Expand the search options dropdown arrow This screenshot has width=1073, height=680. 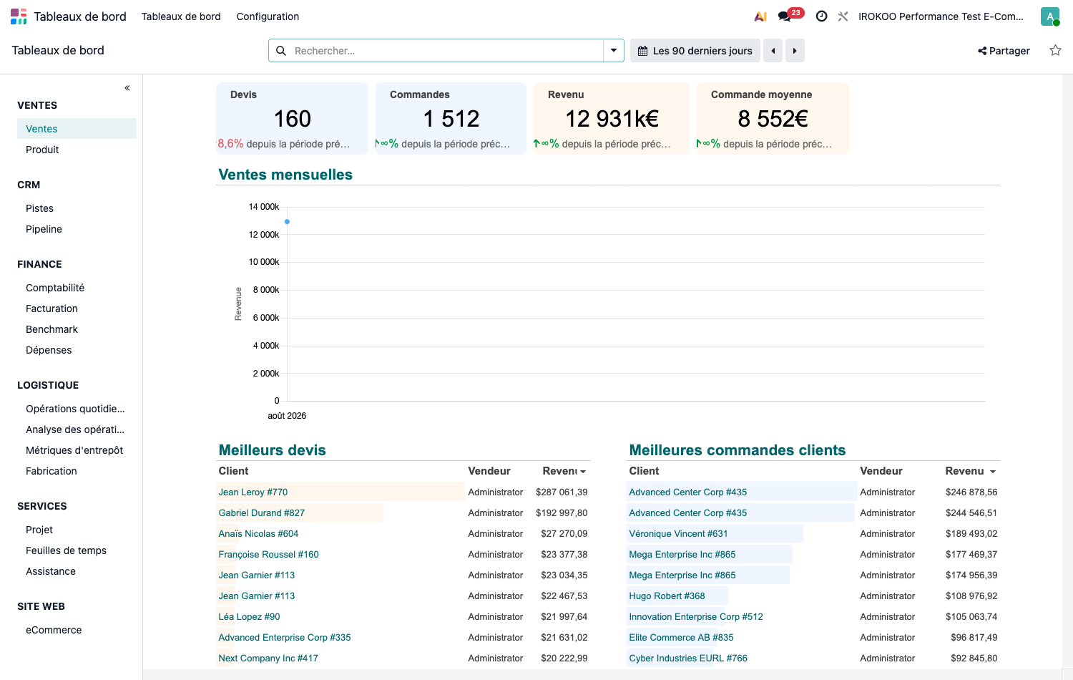click(614, 51)
